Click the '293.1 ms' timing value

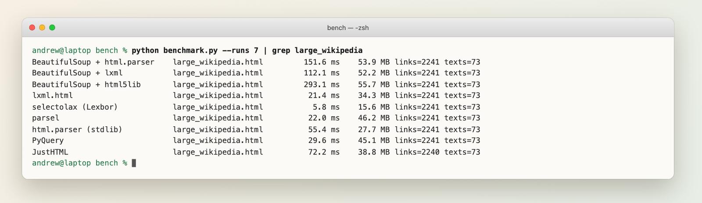tap(322, 84)
